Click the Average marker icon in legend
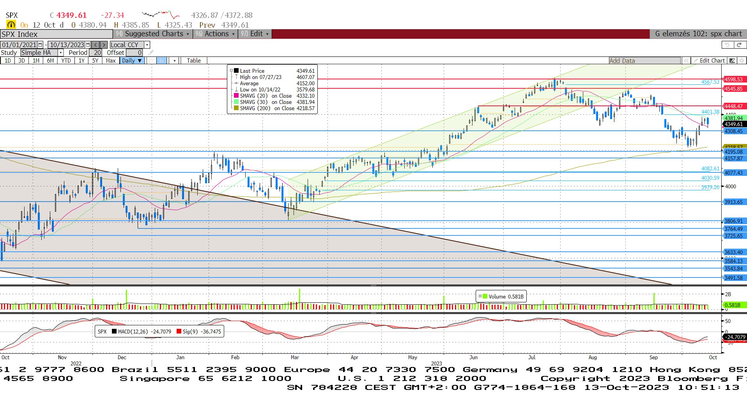 point(236,83)
